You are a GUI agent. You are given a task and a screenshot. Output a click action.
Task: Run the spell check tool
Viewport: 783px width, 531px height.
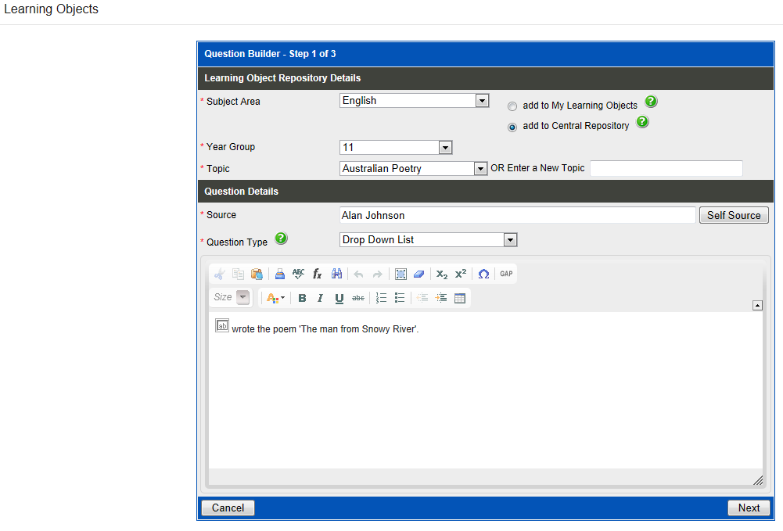pos(298,274)
